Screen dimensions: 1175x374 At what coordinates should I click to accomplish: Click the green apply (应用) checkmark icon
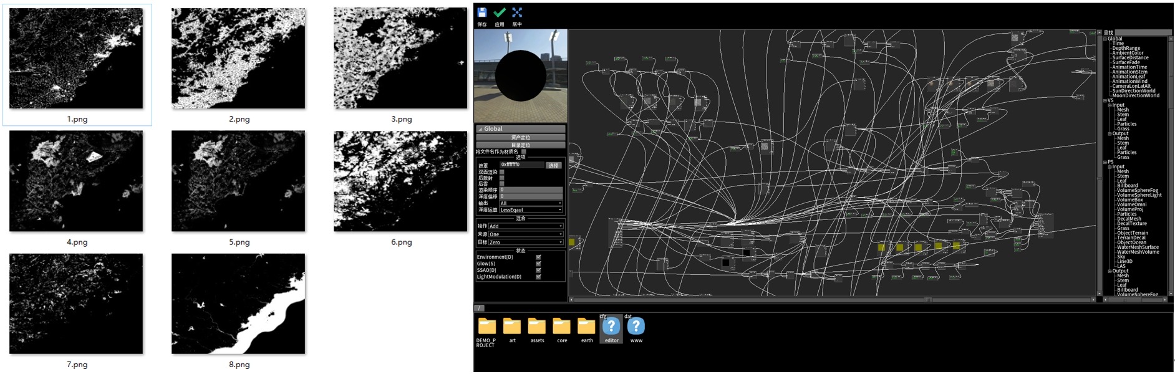tap(499, 13)
